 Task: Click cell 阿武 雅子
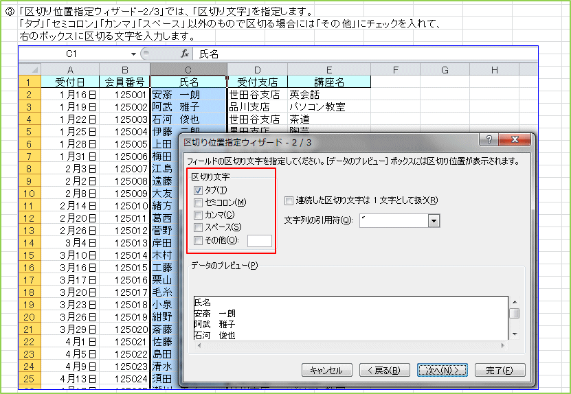point(189,107)
